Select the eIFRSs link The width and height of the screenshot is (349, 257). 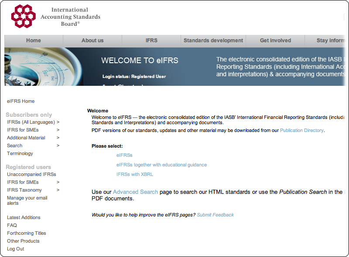tap(124, 155)
